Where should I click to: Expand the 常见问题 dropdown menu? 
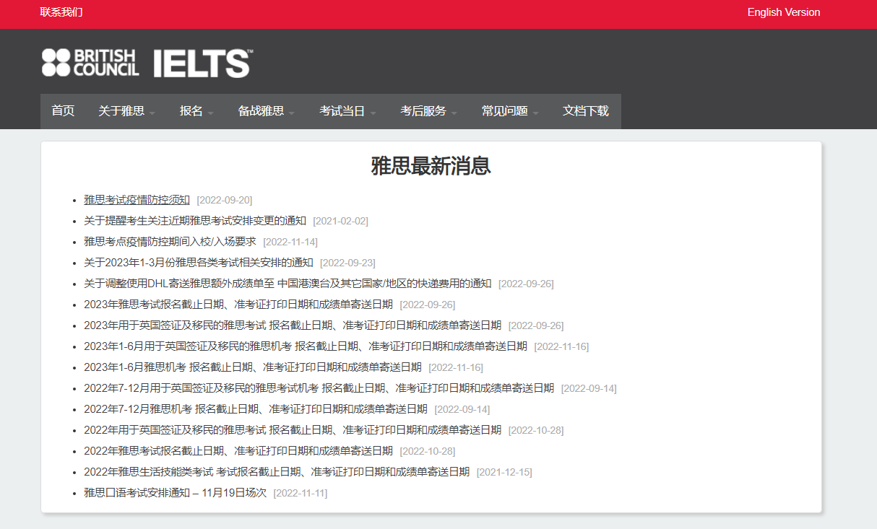[x=510, y=111]
